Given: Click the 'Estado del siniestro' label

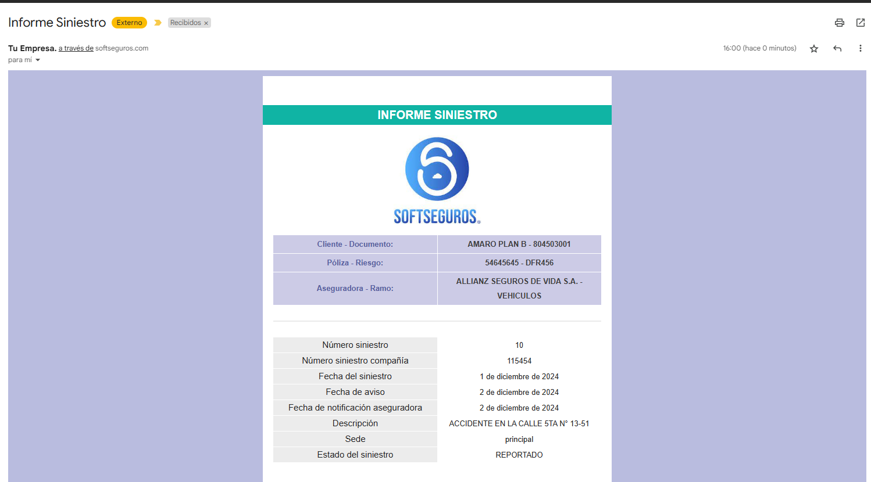Looking at the screenshot, I should coord(355,455).
